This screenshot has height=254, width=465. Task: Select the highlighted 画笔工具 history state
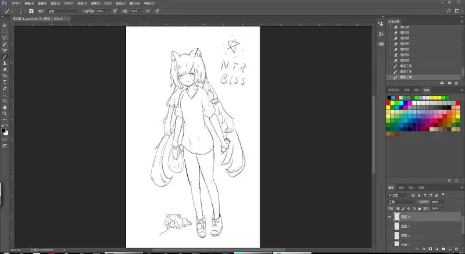click(424, 77)
